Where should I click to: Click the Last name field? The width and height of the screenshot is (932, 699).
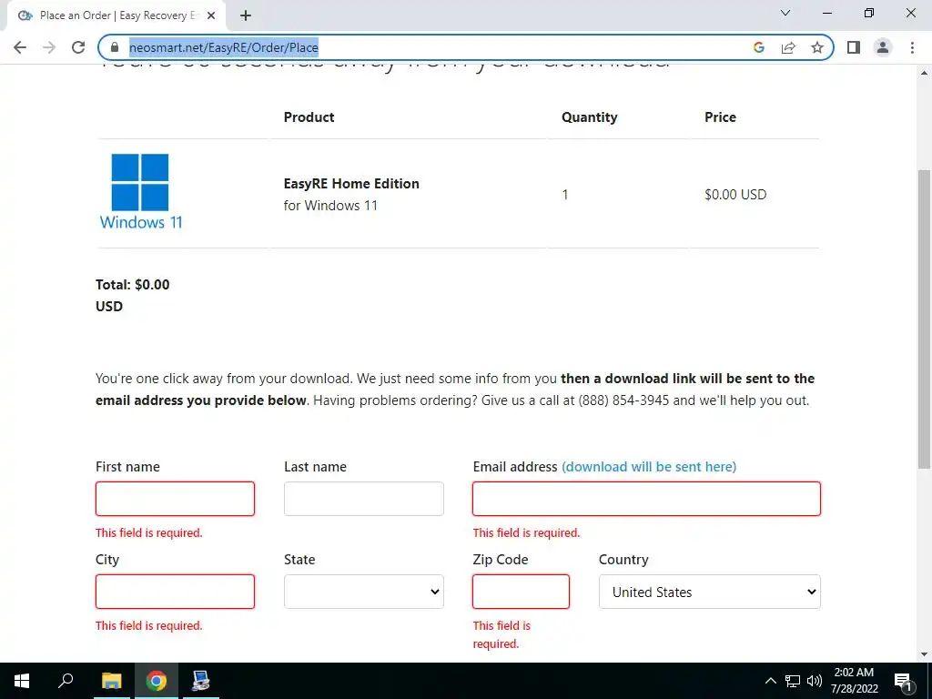click(x=364, y=499)
